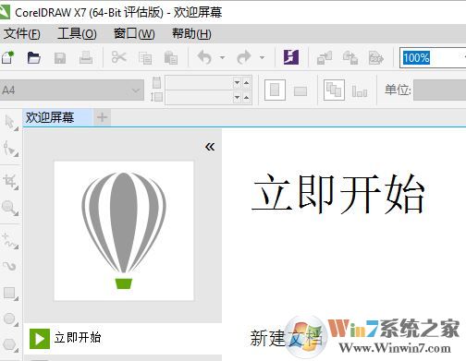
Task: Select the Pick arrow tool
Action: pyautogui.click(x=10, y=123)
